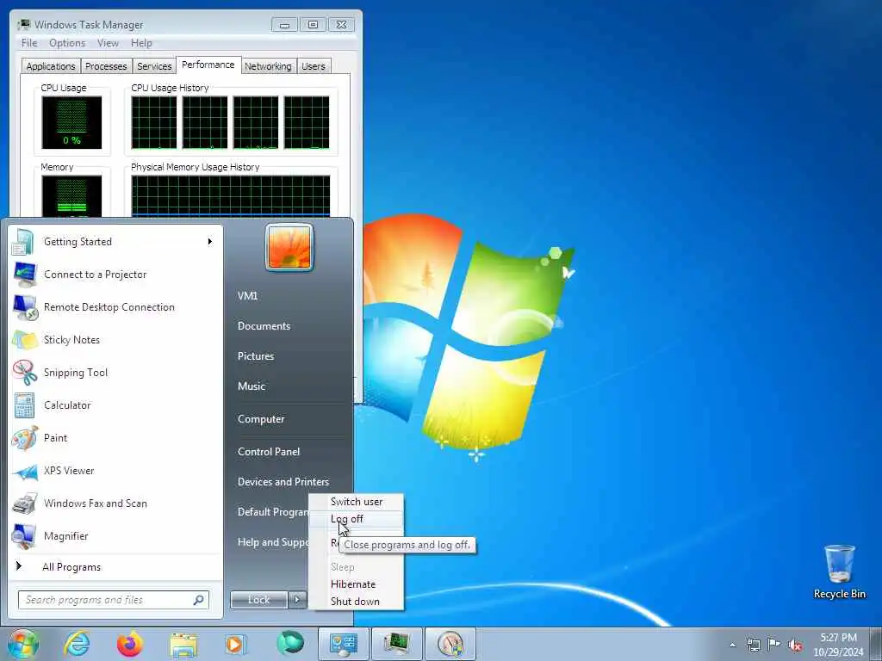This screenshot has width=882, height=661.
Task: Show hidden tray icons arrow
Action: [732, 645]
